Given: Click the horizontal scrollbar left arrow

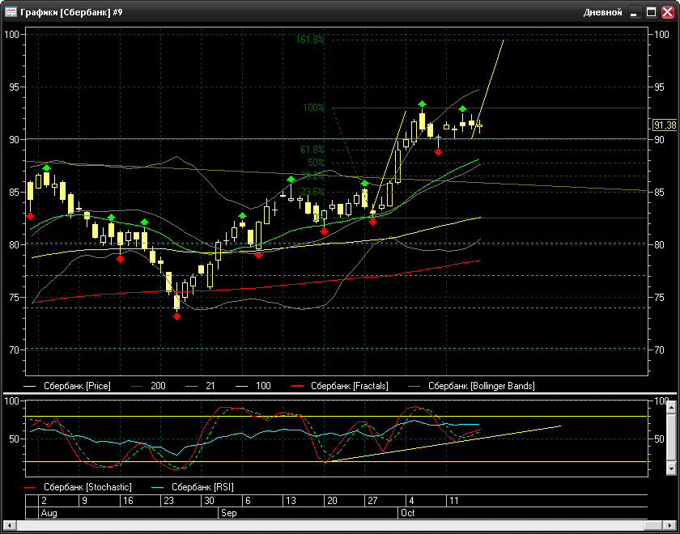Looking at the screenshot, I should point(8,526).
